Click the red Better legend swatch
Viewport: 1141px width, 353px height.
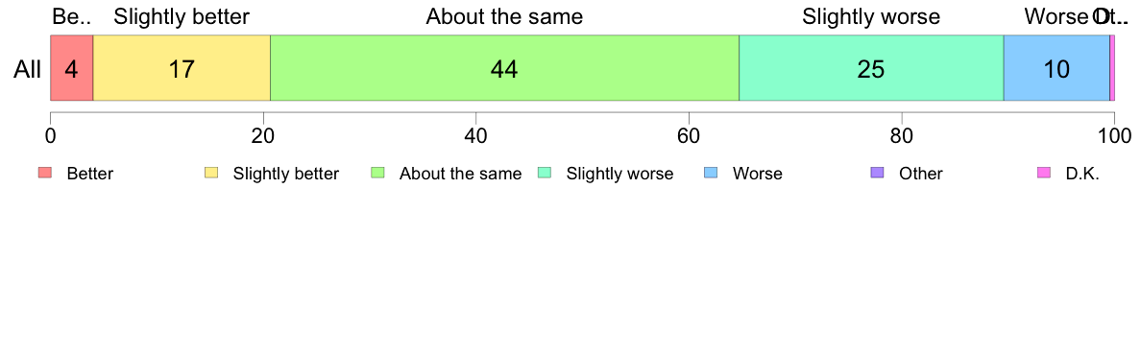[45, 173]
